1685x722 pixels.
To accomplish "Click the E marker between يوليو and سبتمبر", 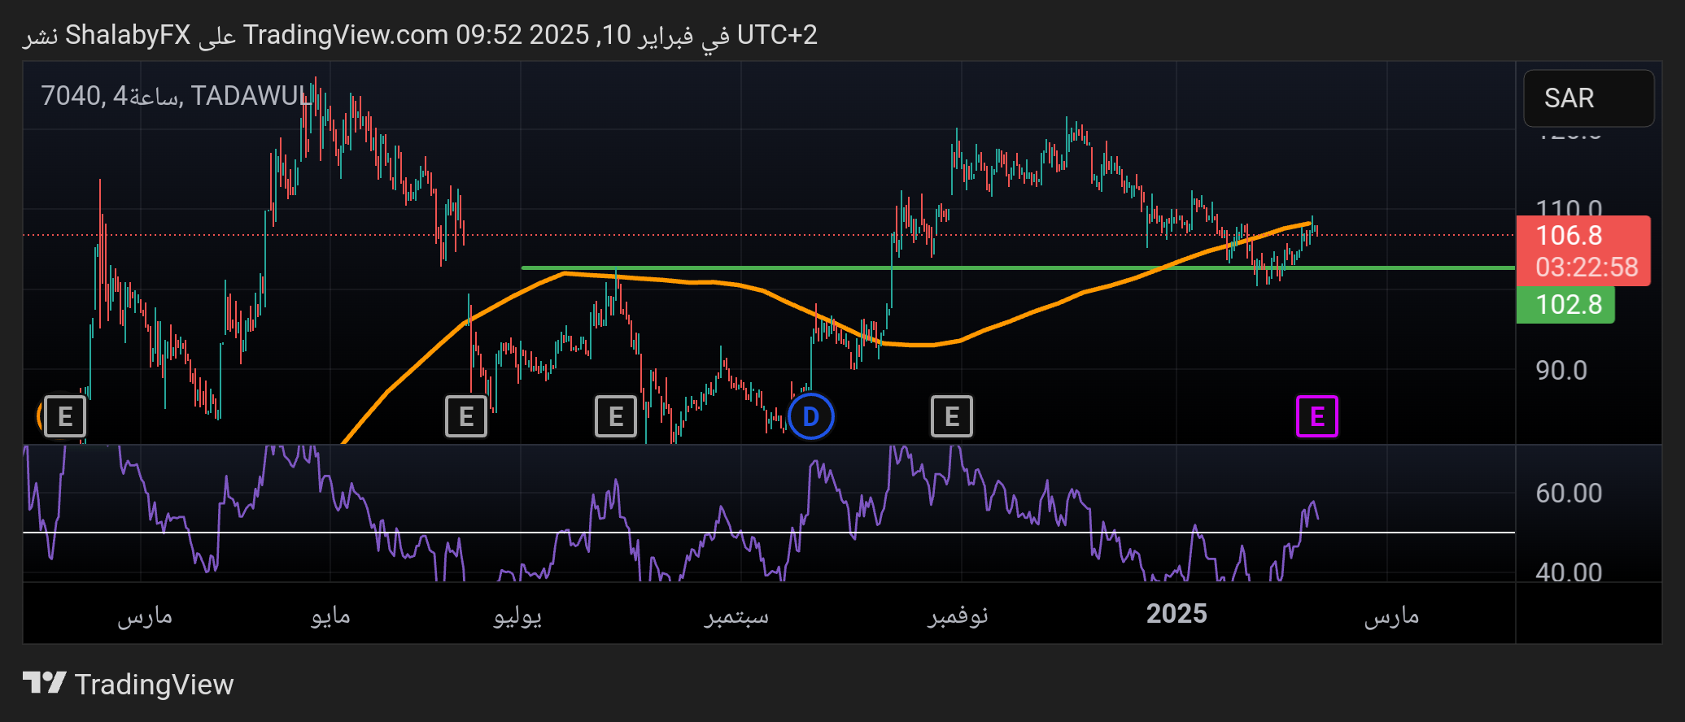I will [615, 416].
